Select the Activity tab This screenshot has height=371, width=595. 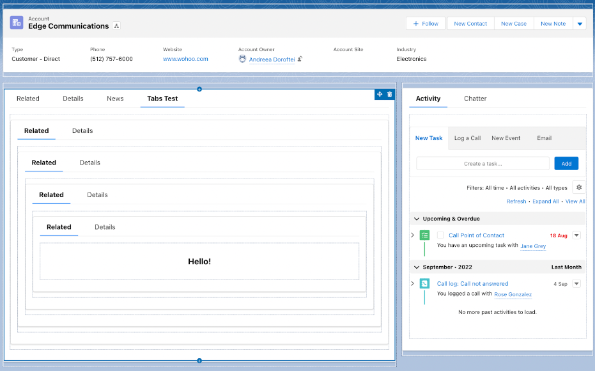point(428,99)
